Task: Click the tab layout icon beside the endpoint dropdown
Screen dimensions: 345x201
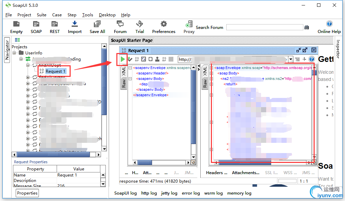Action: click(x=298, y=59)
